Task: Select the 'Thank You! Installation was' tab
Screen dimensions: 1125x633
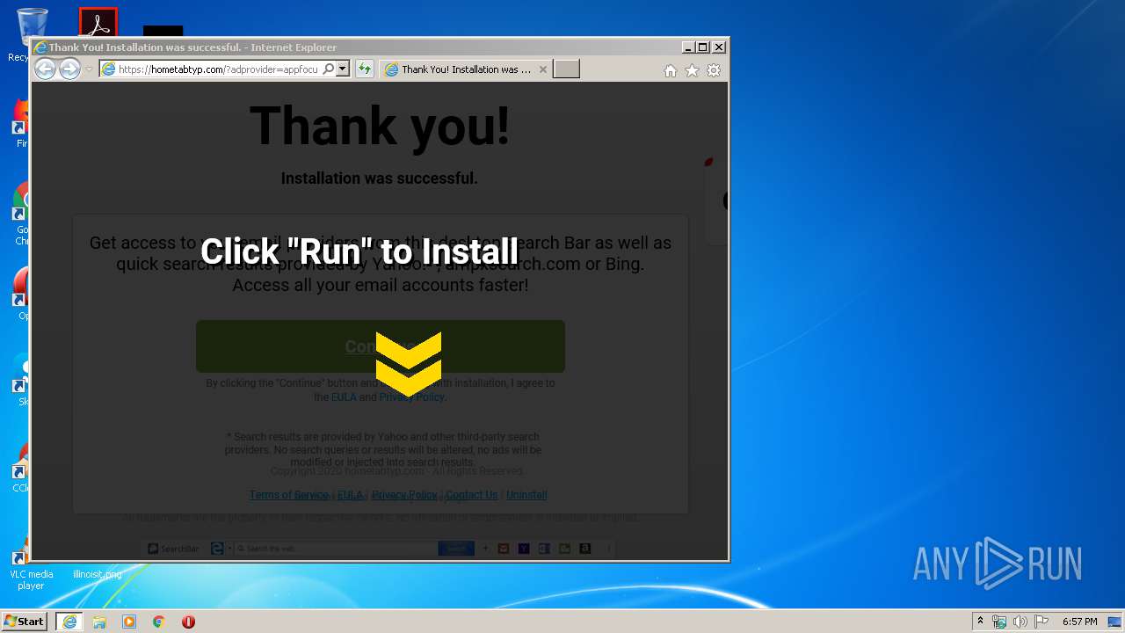Action: tap(466, 69)
